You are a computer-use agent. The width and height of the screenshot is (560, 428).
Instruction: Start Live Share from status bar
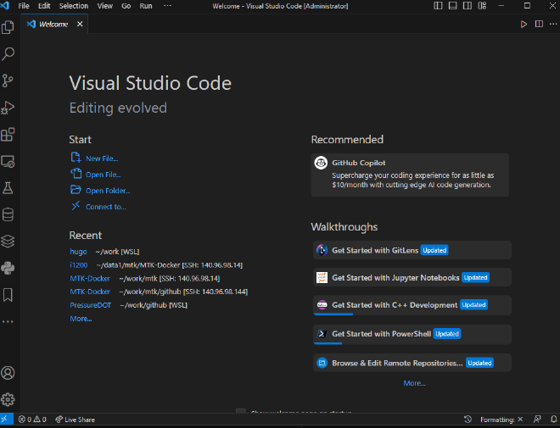(x=75, y=420)
